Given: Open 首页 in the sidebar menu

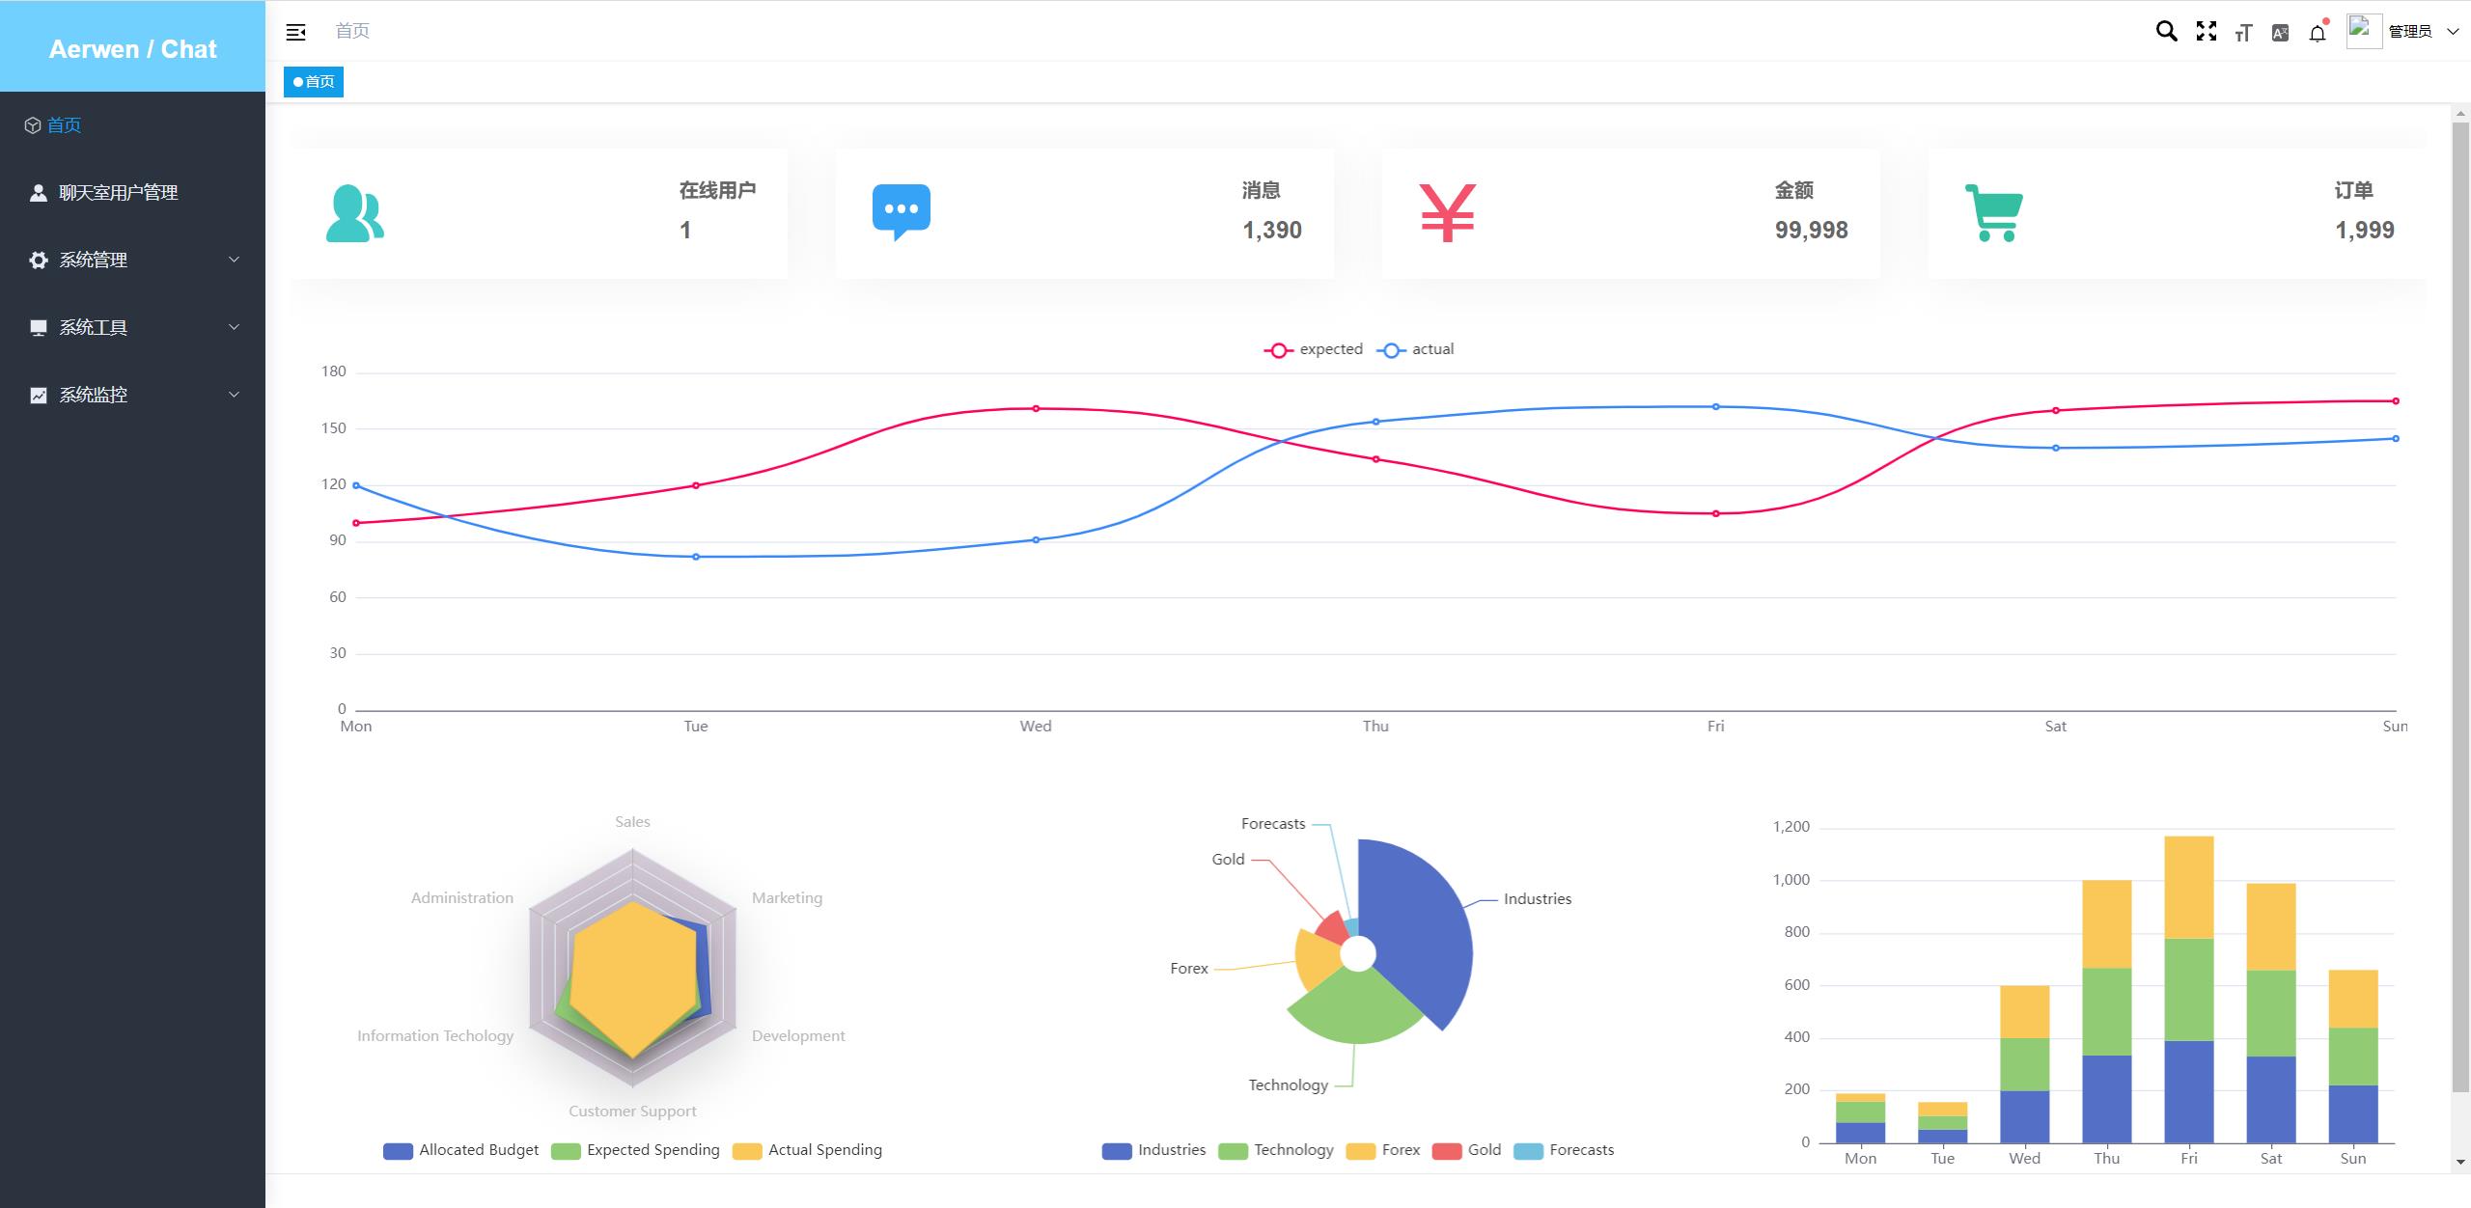Looking at the screenshot, I should pyautogui.click(x=132, y=125).
